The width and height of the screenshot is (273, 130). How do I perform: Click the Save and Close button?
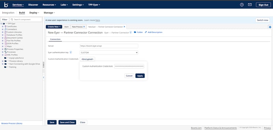click(x=67, y=123)
